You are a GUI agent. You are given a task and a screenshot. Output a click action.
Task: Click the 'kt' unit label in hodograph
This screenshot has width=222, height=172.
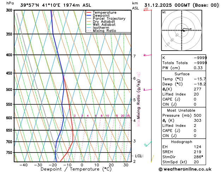[x=164, y=12]
